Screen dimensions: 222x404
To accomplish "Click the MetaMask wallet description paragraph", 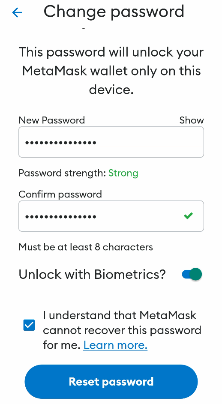I will click(x=111, y=71).
